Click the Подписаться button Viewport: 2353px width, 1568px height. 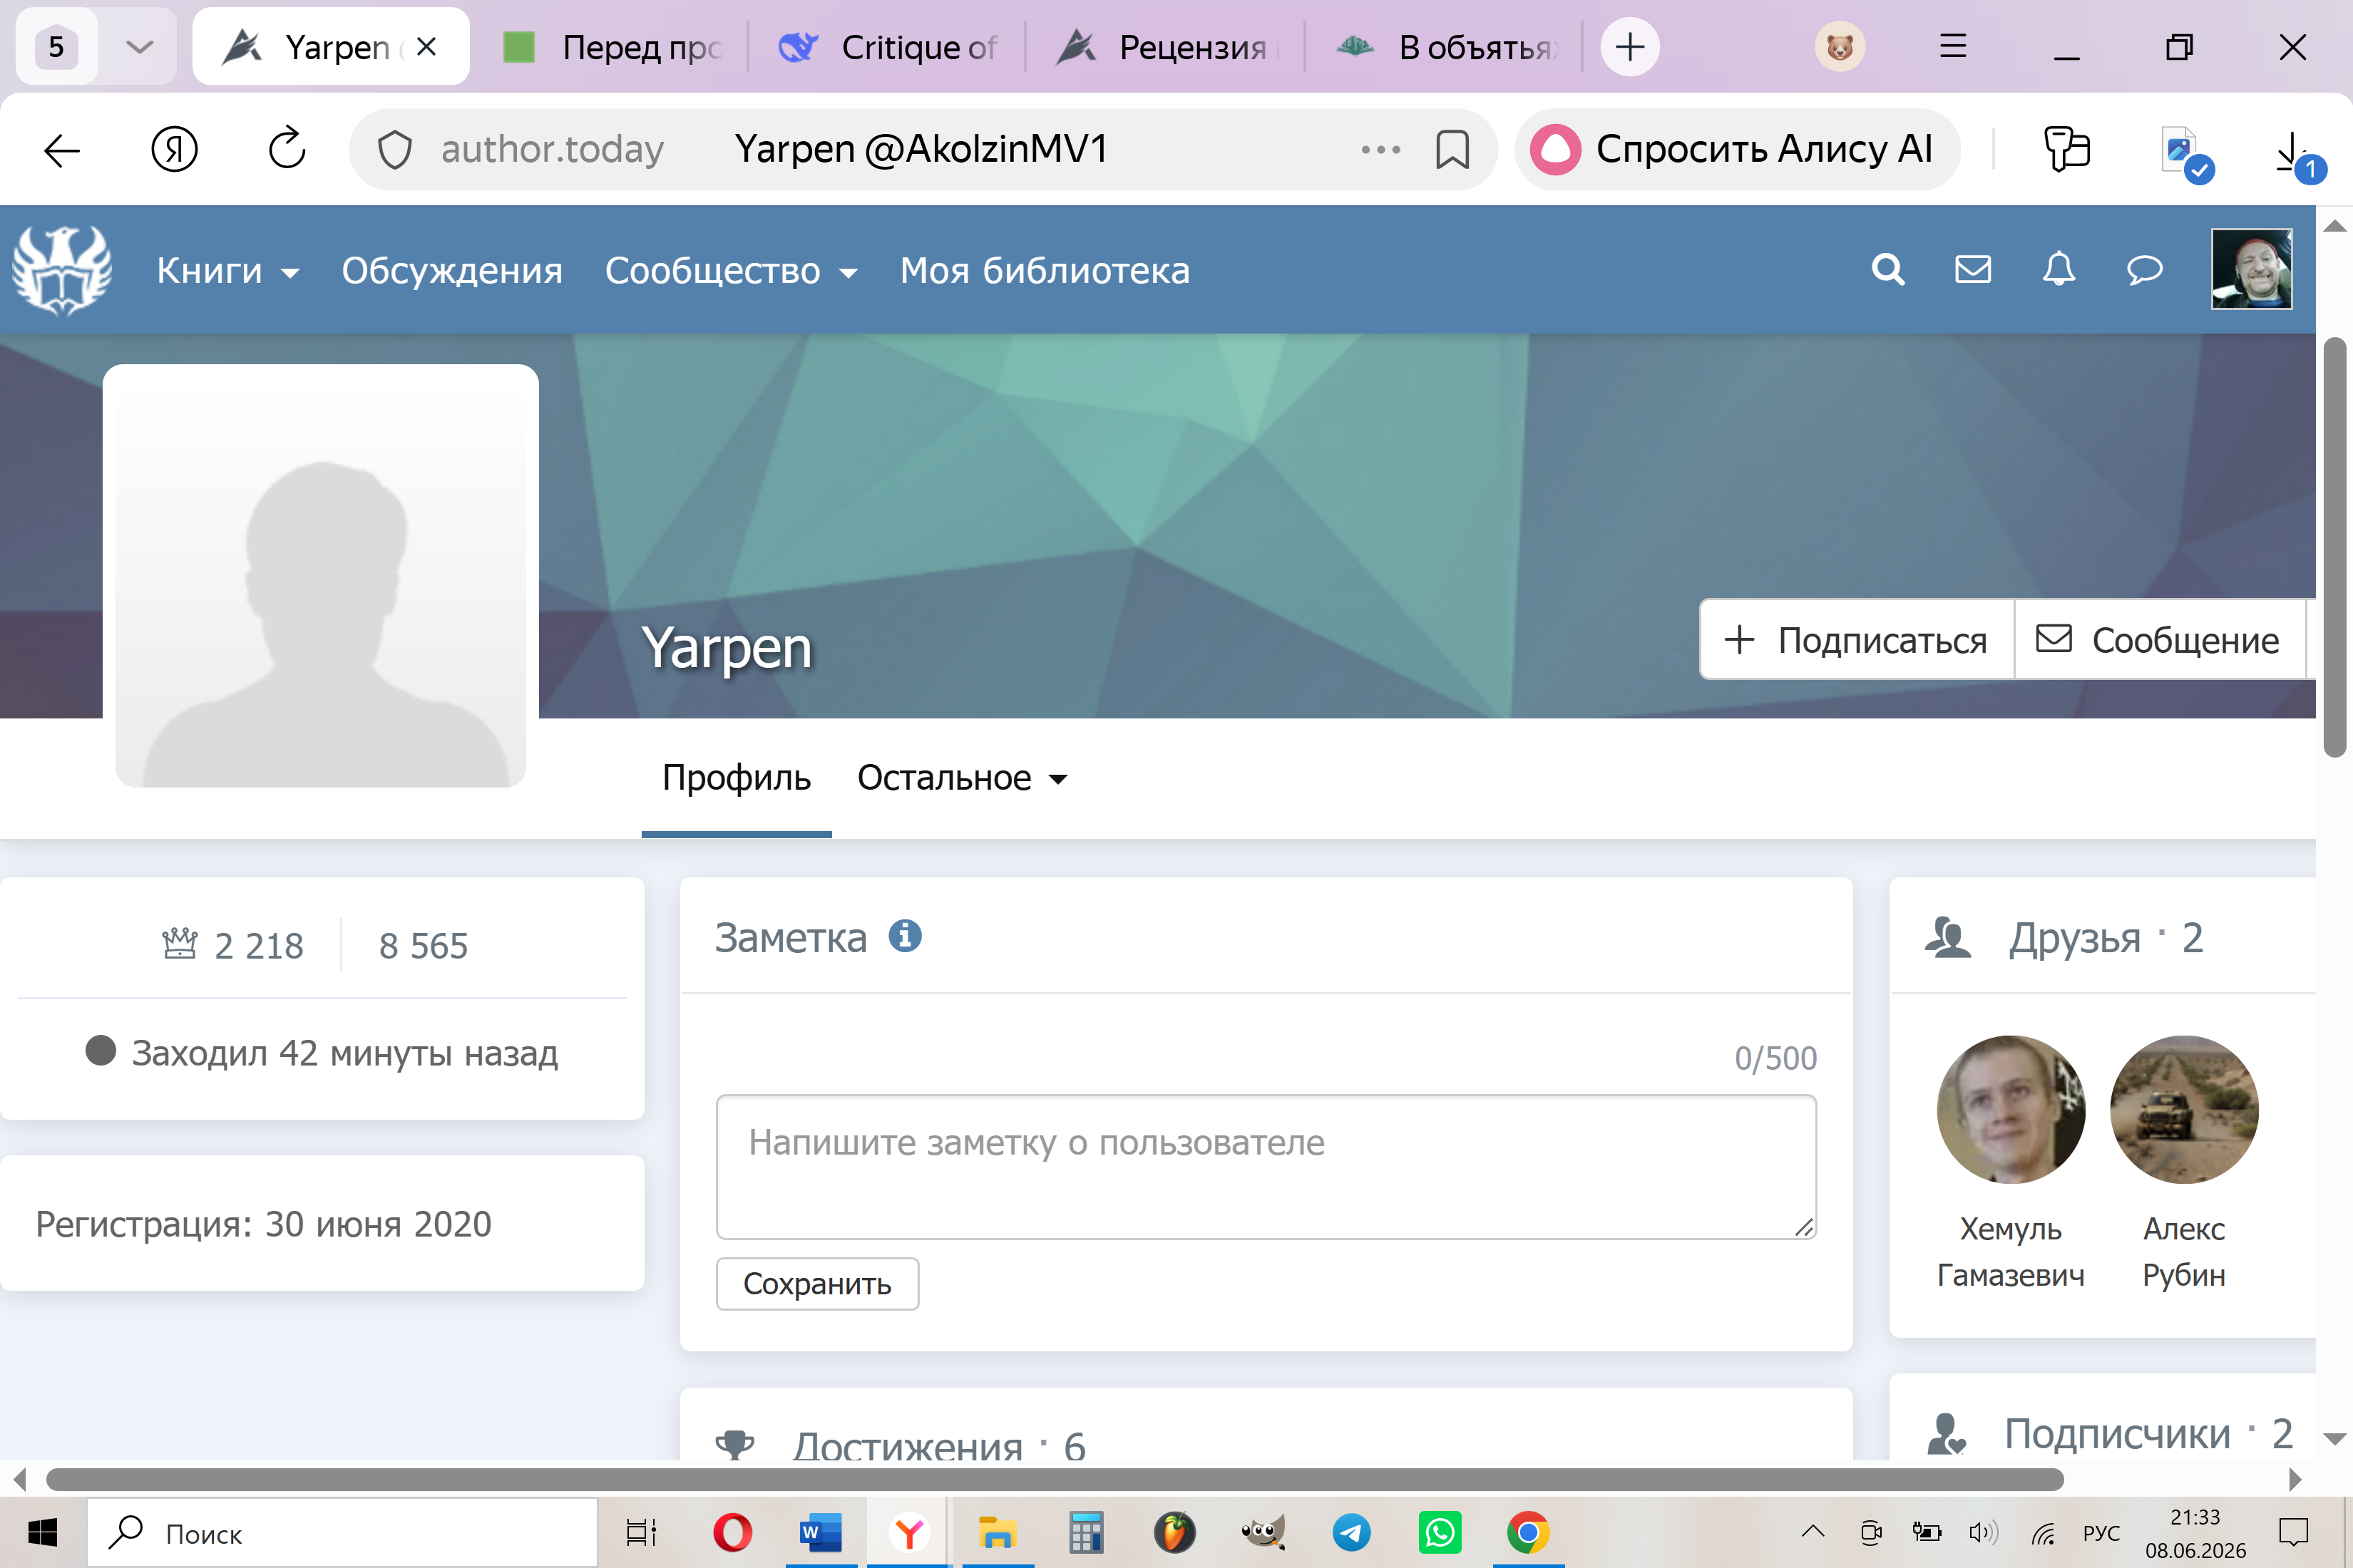(1857, 640)
